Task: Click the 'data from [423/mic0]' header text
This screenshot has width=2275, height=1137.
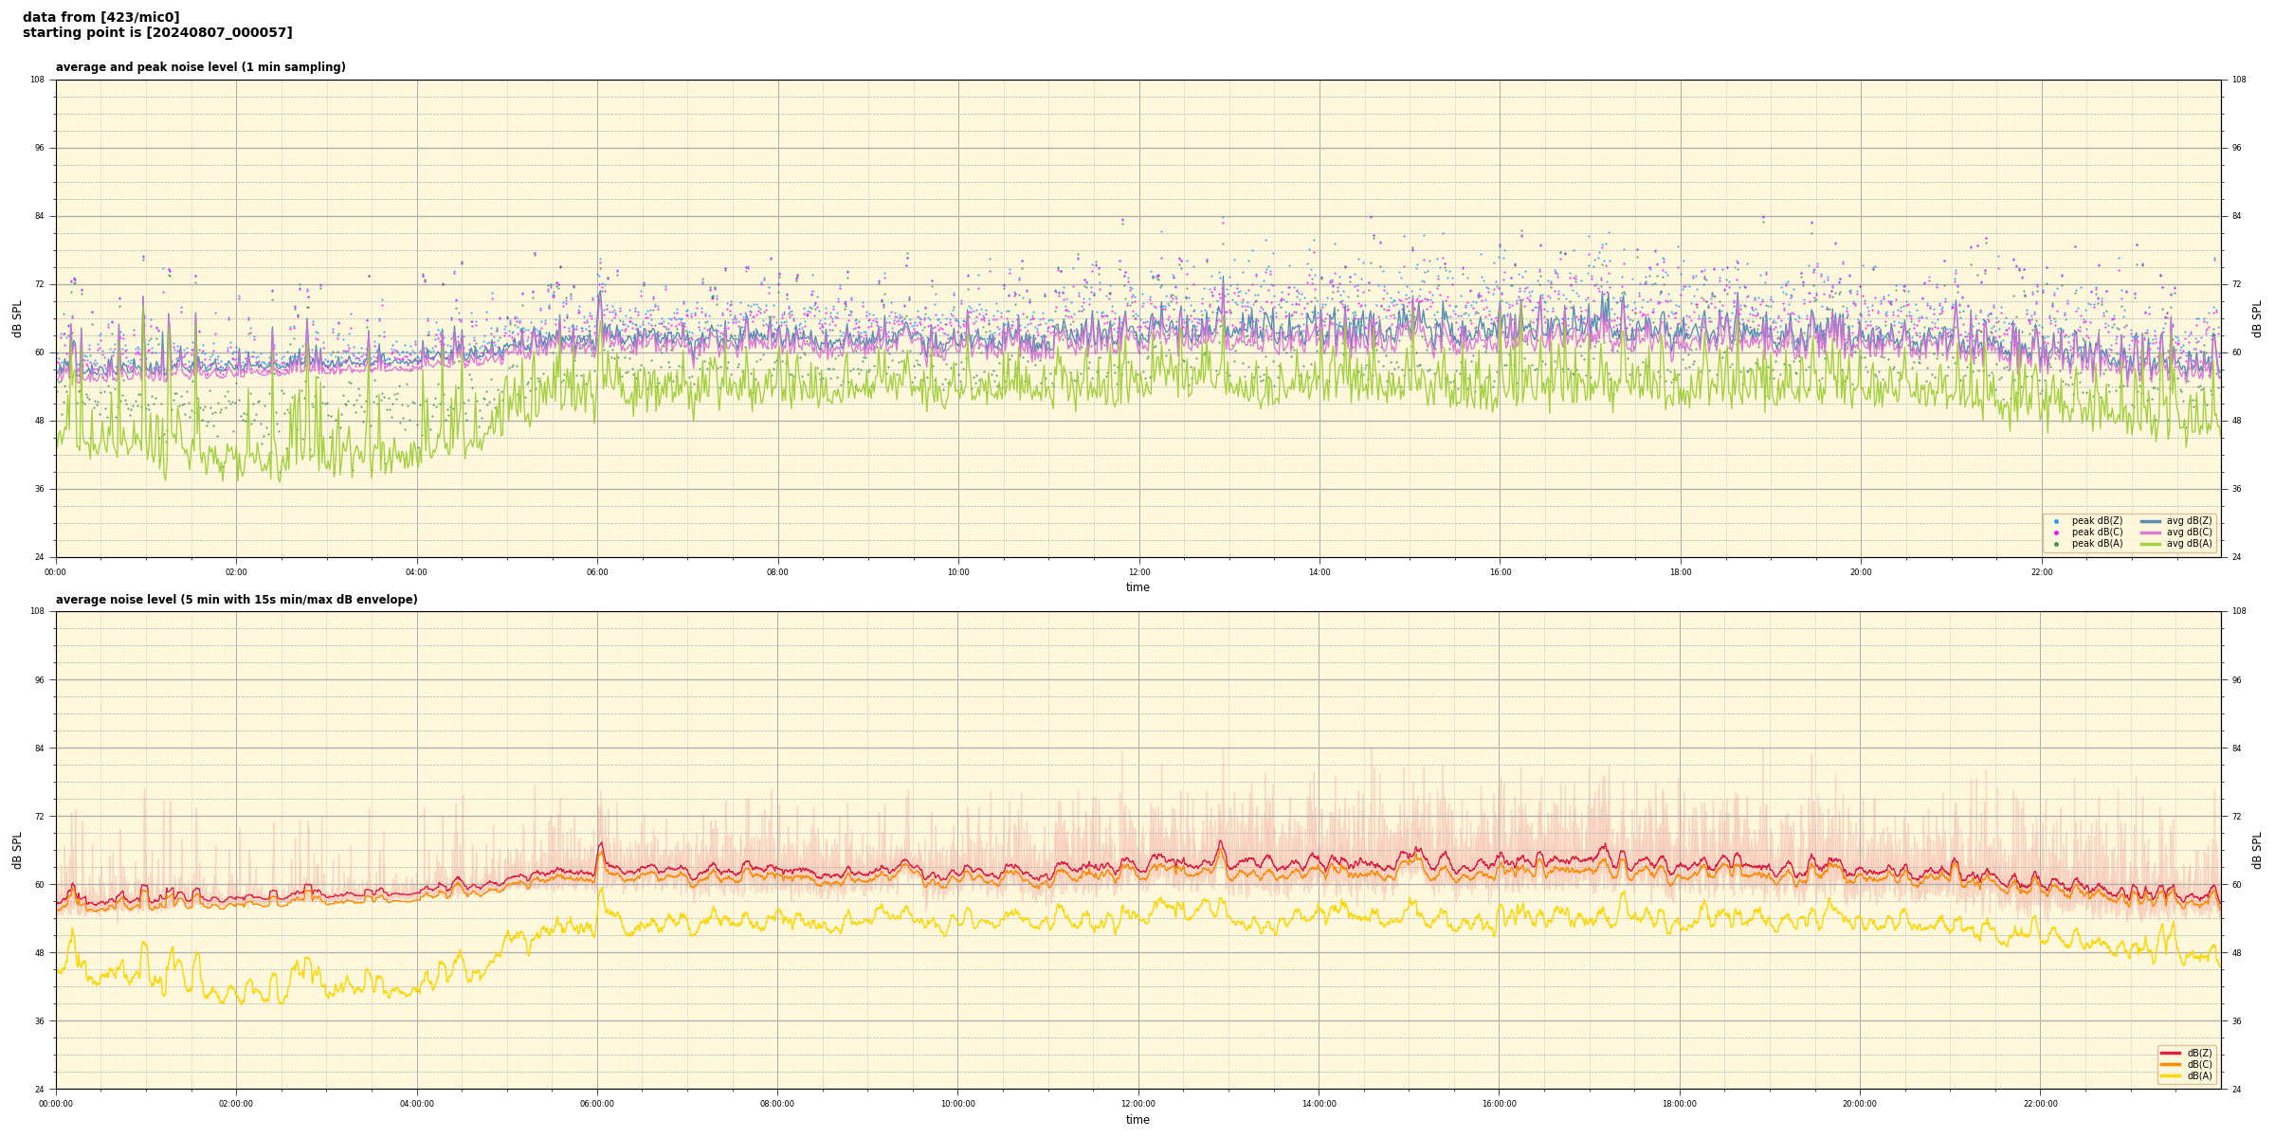Action: (100, 17)
